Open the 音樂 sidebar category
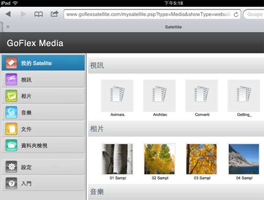The height and width of the screenshot is (200, 264). click(x=43, y=112)
